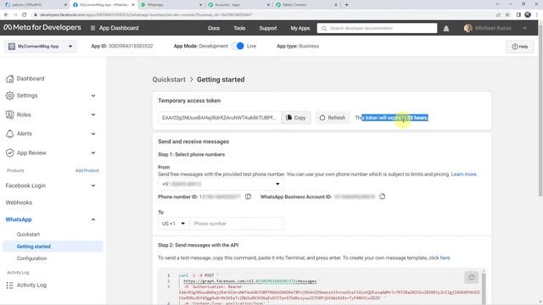Click the Settings gear icon in sidebar
543x305 pixels.
(x=9, y=96)
